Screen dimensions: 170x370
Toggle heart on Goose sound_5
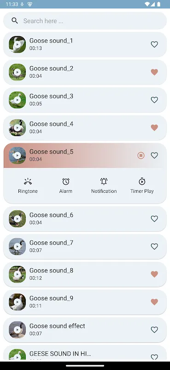click(154, 155)
